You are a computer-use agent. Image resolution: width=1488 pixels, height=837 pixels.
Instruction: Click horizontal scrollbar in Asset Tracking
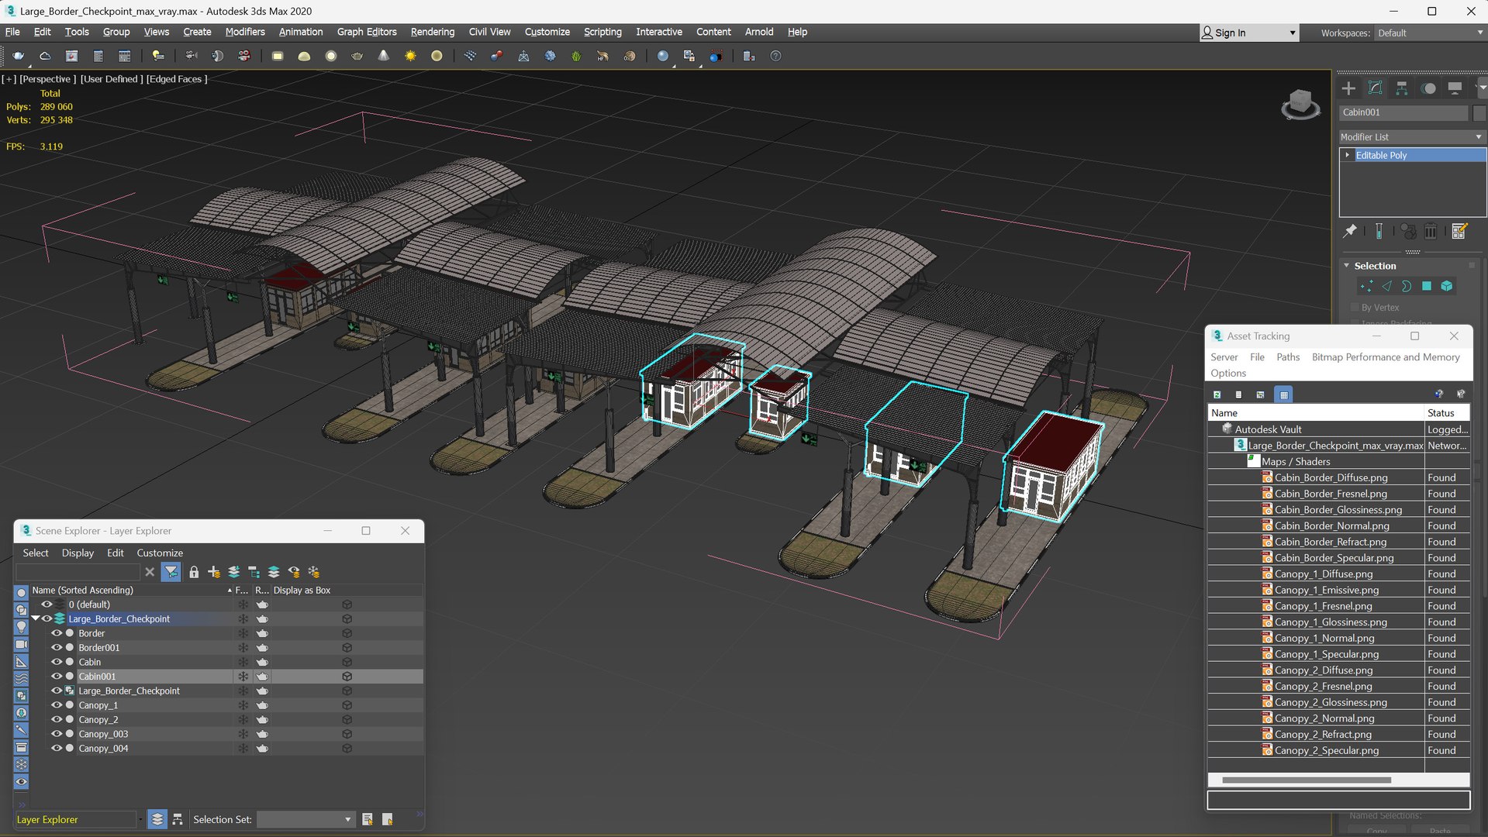pyautogui.click(x=1307, y=780)
